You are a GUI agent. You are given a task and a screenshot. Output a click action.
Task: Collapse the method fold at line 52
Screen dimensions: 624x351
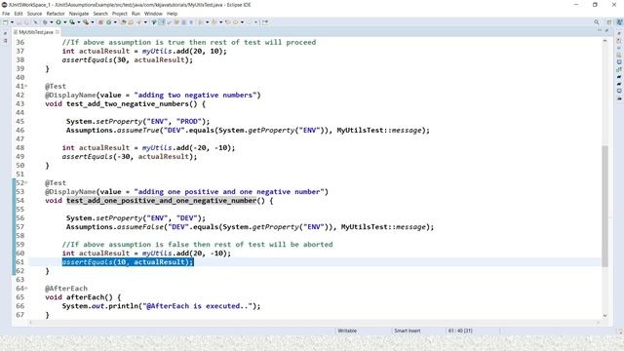coord(26,182)
